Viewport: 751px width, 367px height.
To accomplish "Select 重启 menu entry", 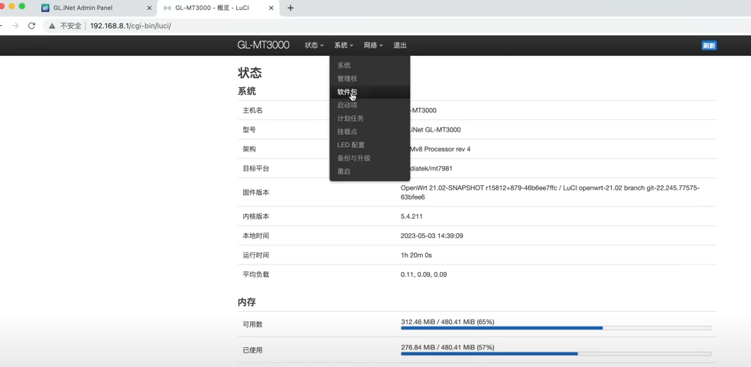I will coord(369,171).
